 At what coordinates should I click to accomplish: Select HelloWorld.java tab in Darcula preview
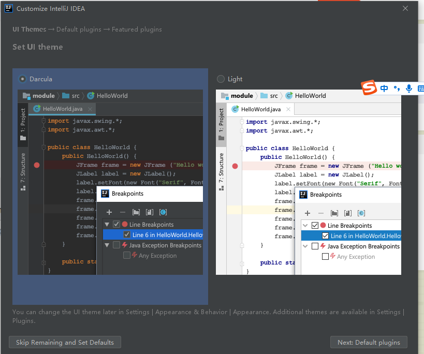(62, 109)
